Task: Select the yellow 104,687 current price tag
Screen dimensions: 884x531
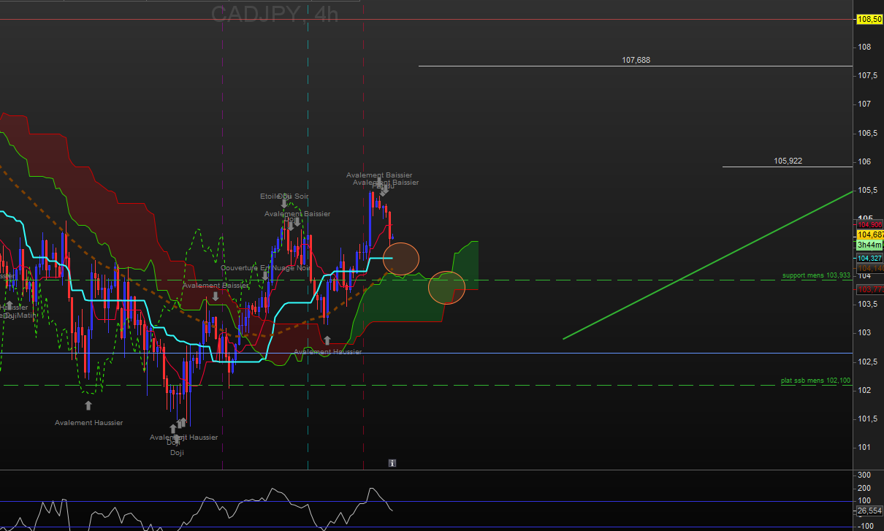Action: (x=869, y=234)
